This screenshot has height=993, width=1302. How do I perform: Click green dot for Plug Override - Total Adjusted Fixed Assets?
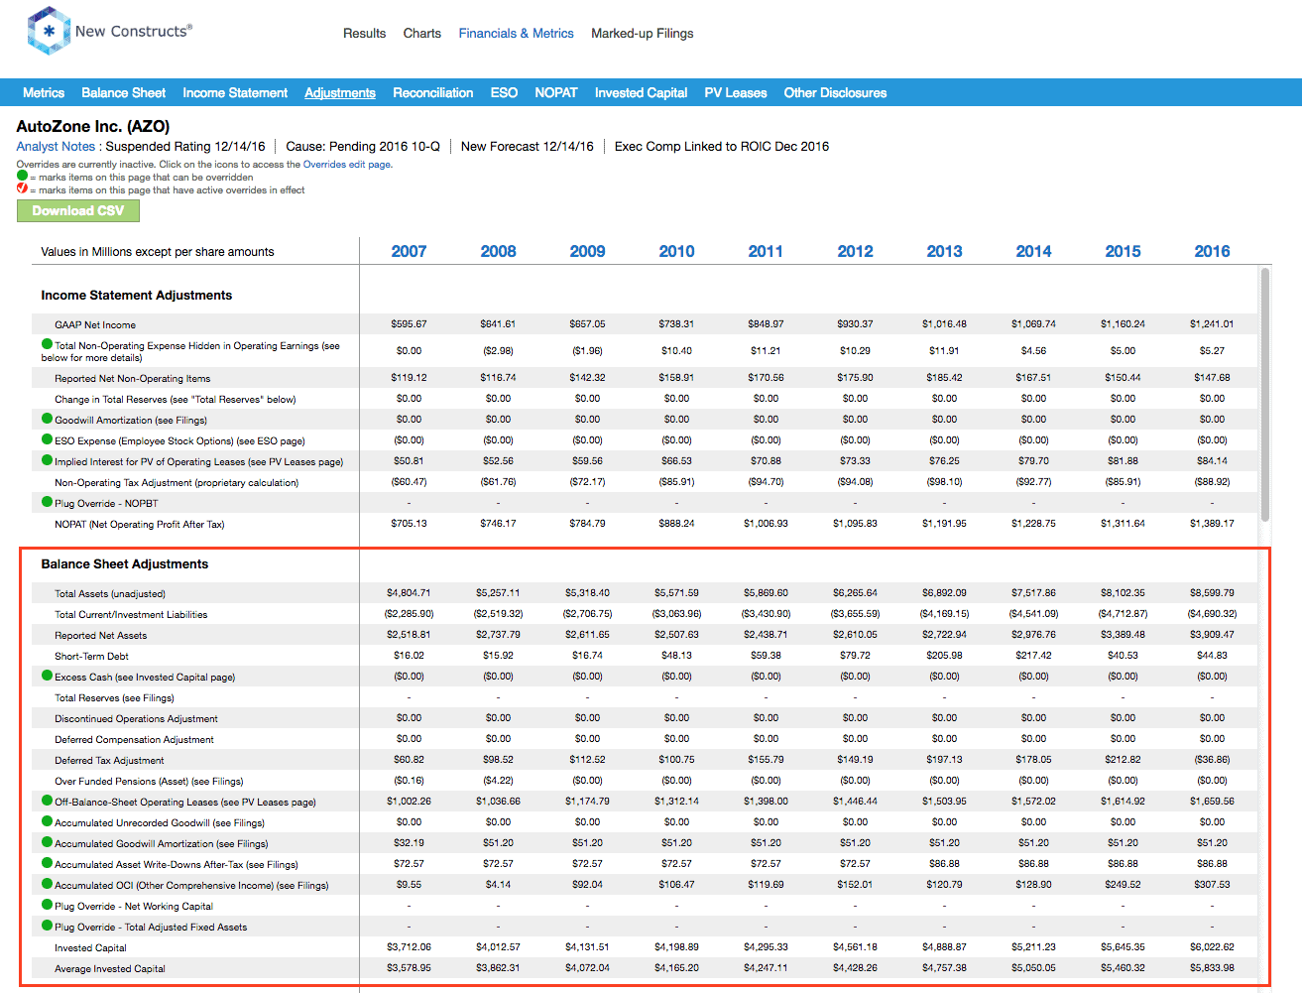coord(47,926)
